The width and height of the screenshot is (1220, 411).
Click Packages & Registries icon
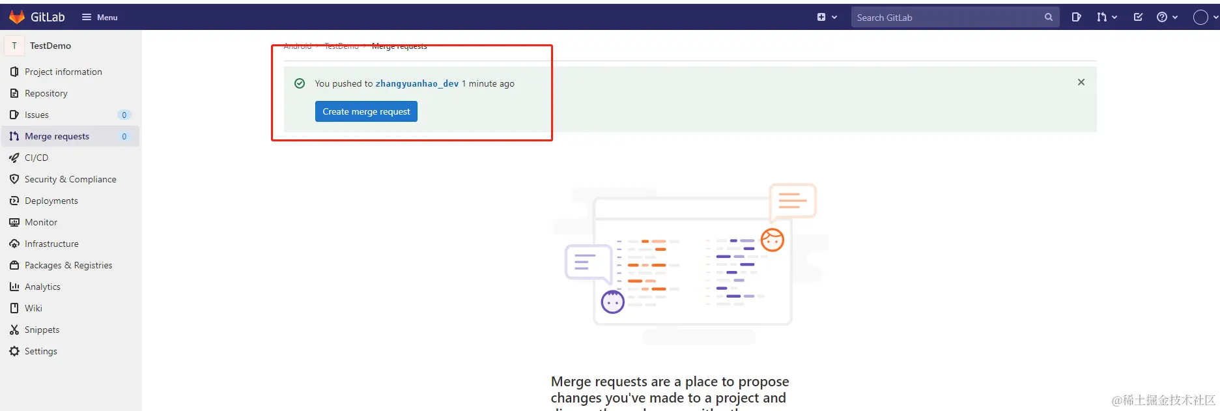click(14, 265)
